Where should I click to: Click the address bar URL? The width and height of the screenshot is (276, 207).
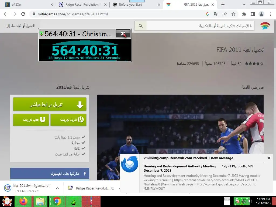[x=73, y=14]
